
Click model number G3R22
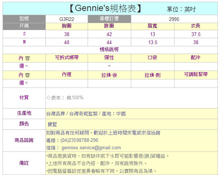[x=67, y=19]
